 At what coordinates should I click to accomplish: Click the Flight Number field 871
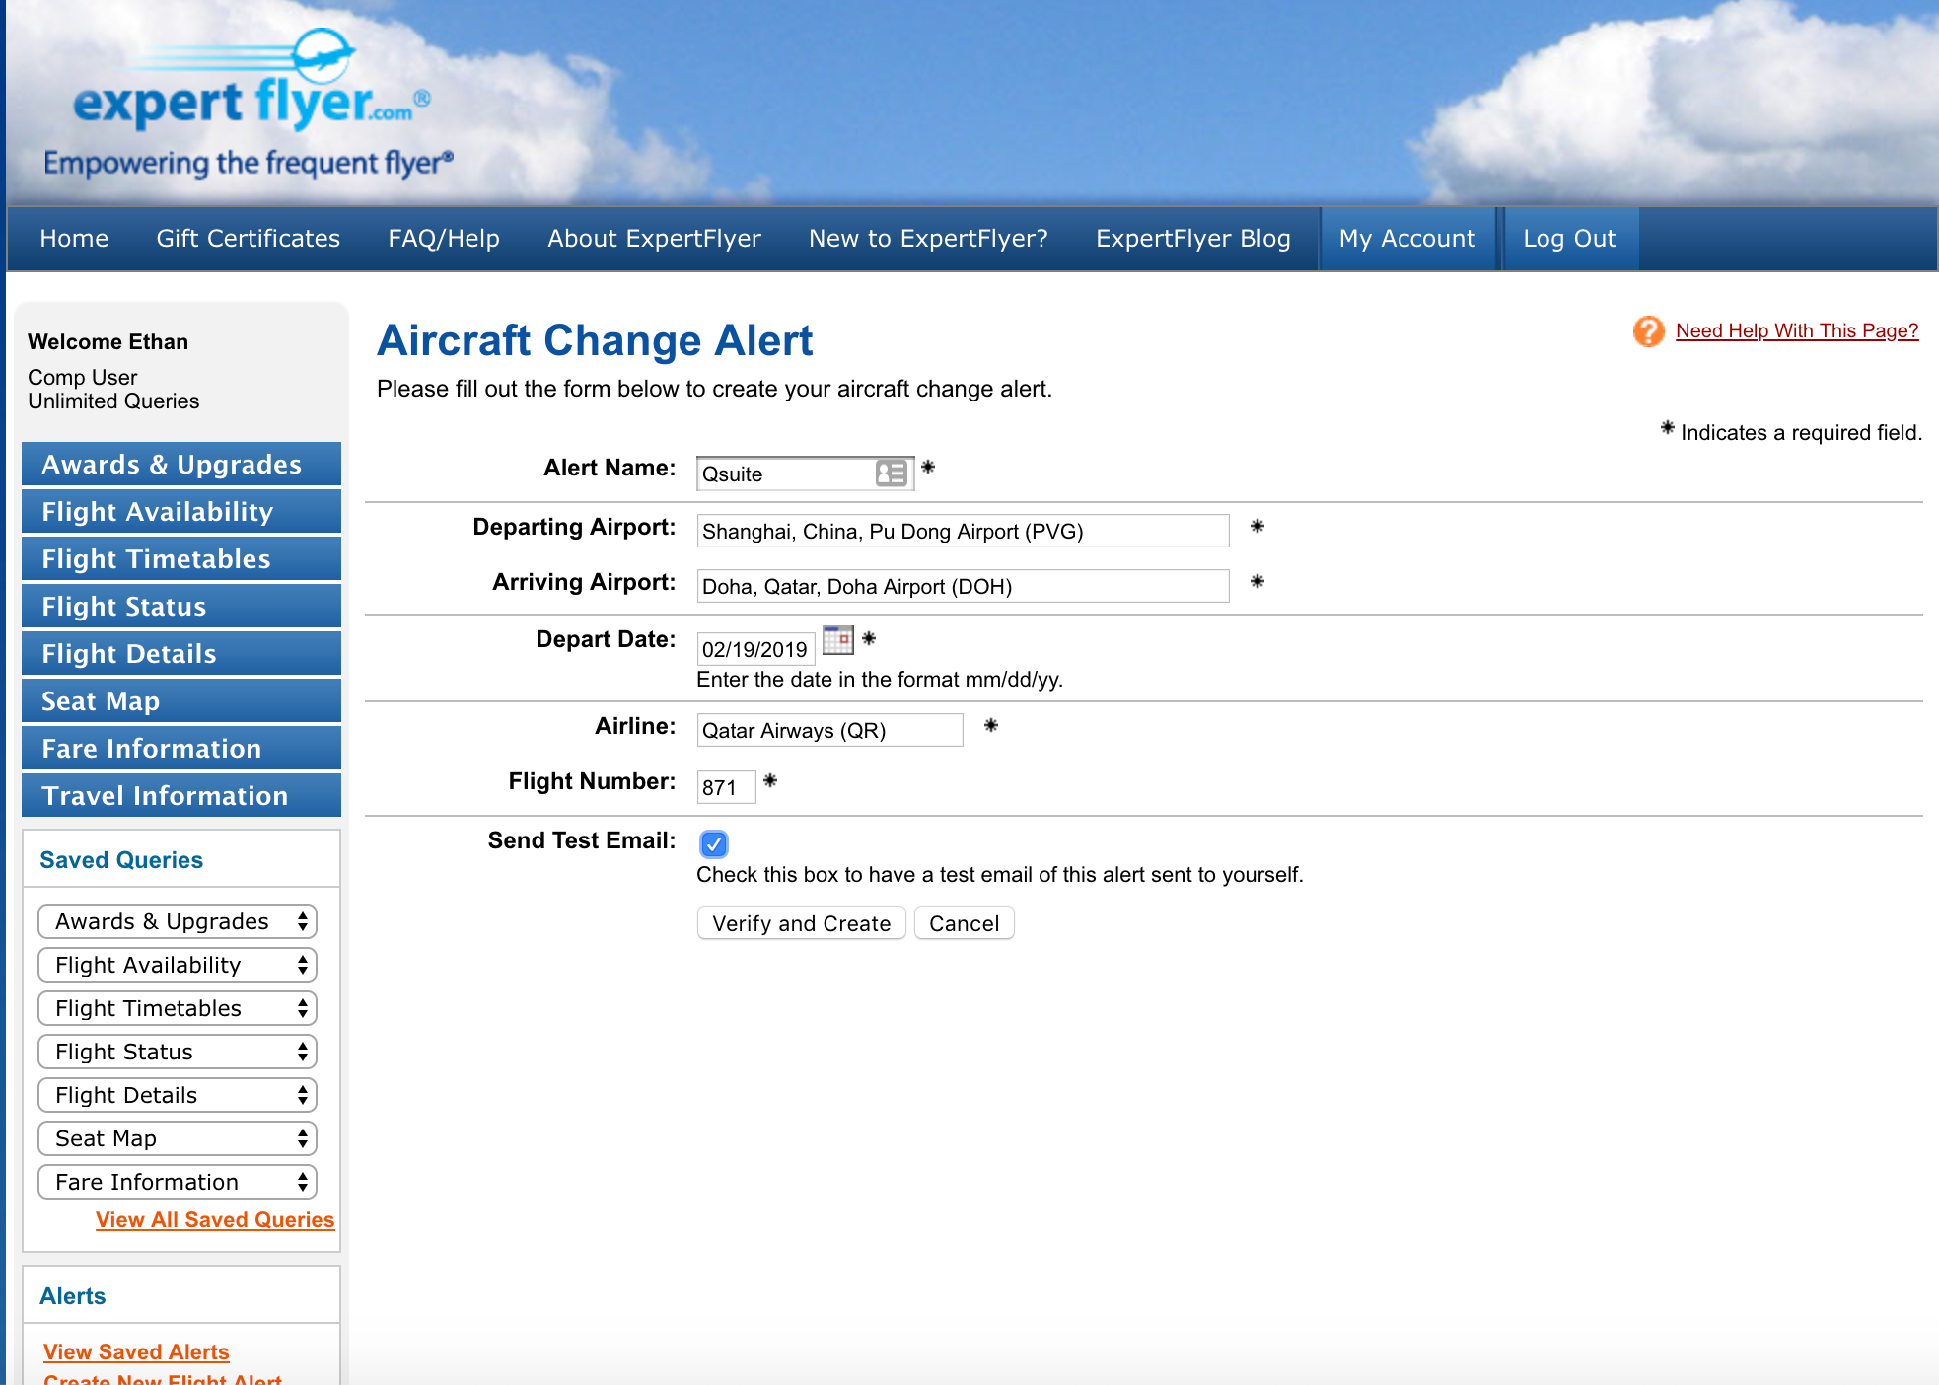726,787
